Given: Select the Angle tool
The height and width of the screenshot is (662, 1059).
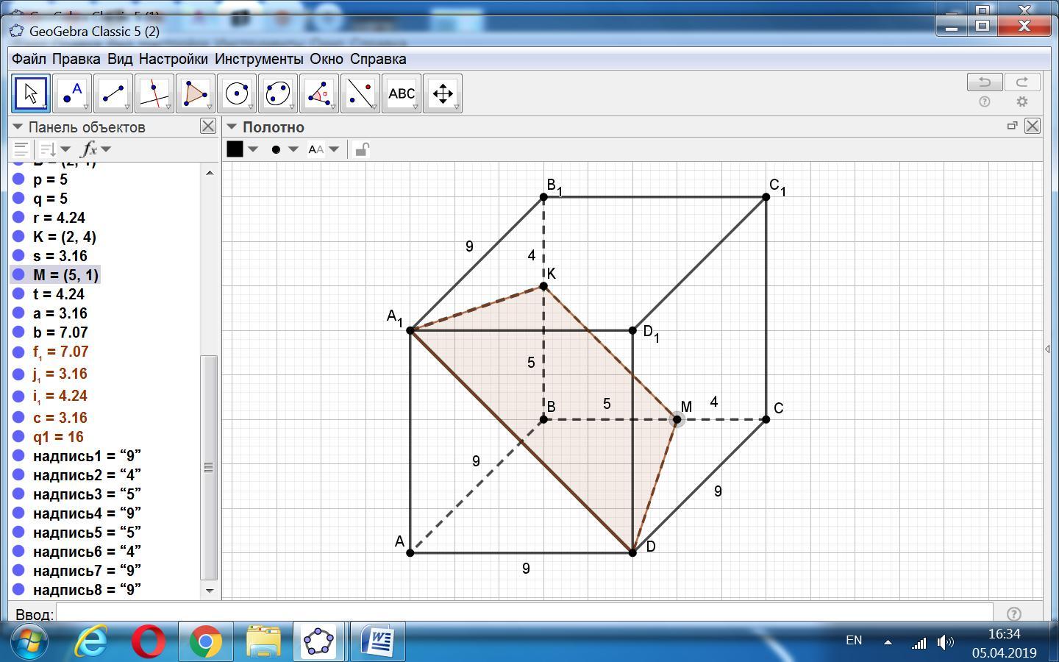Looking at the screenshot, I should (319, 93).
